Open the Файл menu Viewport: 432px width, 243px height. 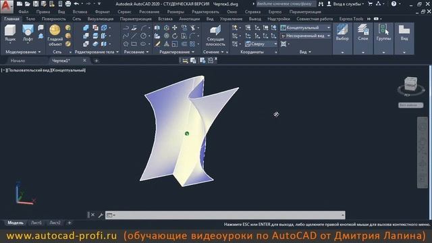point(24,12)
